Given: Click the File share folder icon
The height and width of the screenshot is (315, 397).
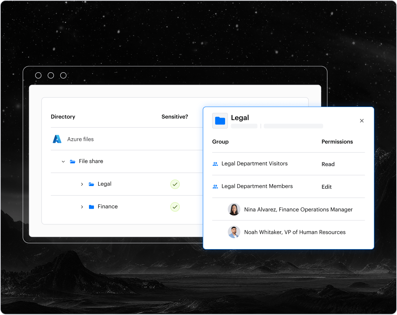Looking at the screenshot, I should pos(73,162).
